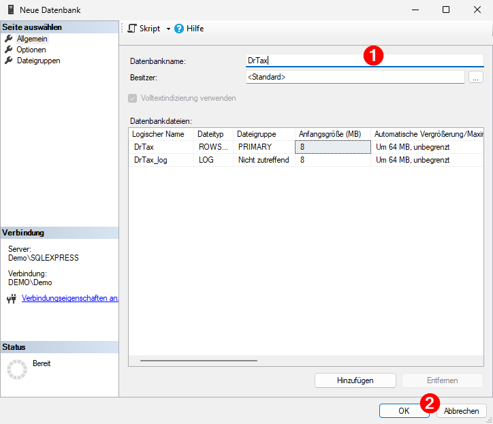Click the Bereit status spinner icon

tap(17, 370)
